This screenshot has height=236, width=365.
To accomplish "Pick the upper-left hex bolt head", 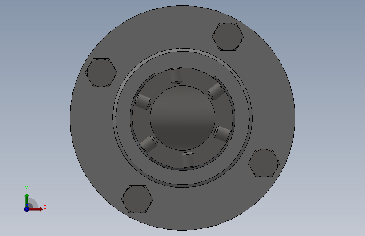I will (x=101, y=73).
